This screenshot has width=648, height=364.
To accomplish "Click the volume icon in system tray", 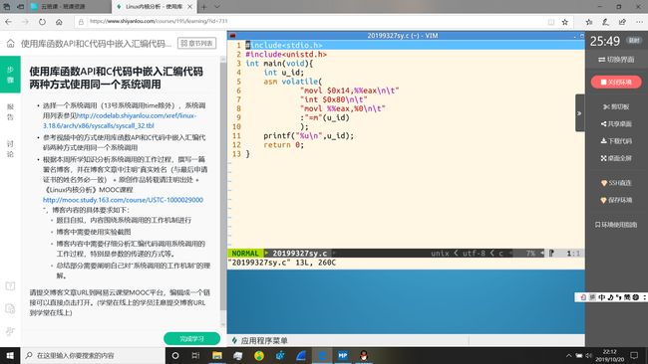I will [588, 355].
